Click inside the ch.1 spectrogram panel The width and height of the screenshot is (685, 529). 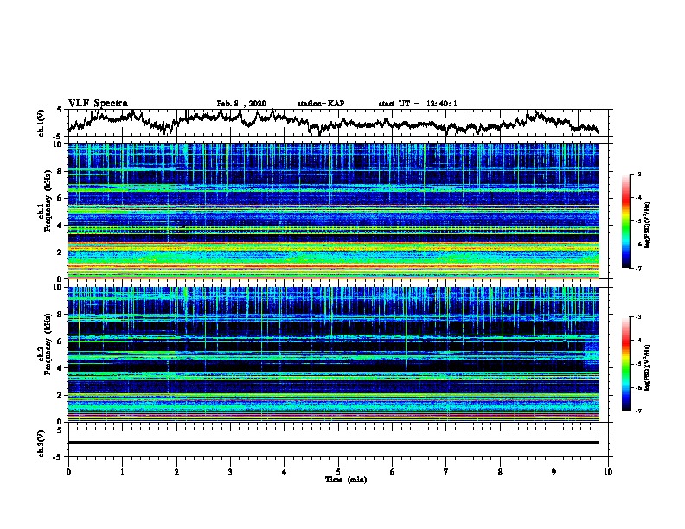point(334,211)
